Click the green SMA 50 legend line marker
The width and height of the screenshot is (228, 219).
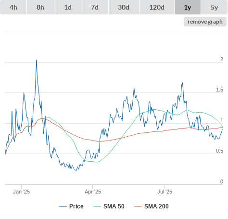point(97,206)
